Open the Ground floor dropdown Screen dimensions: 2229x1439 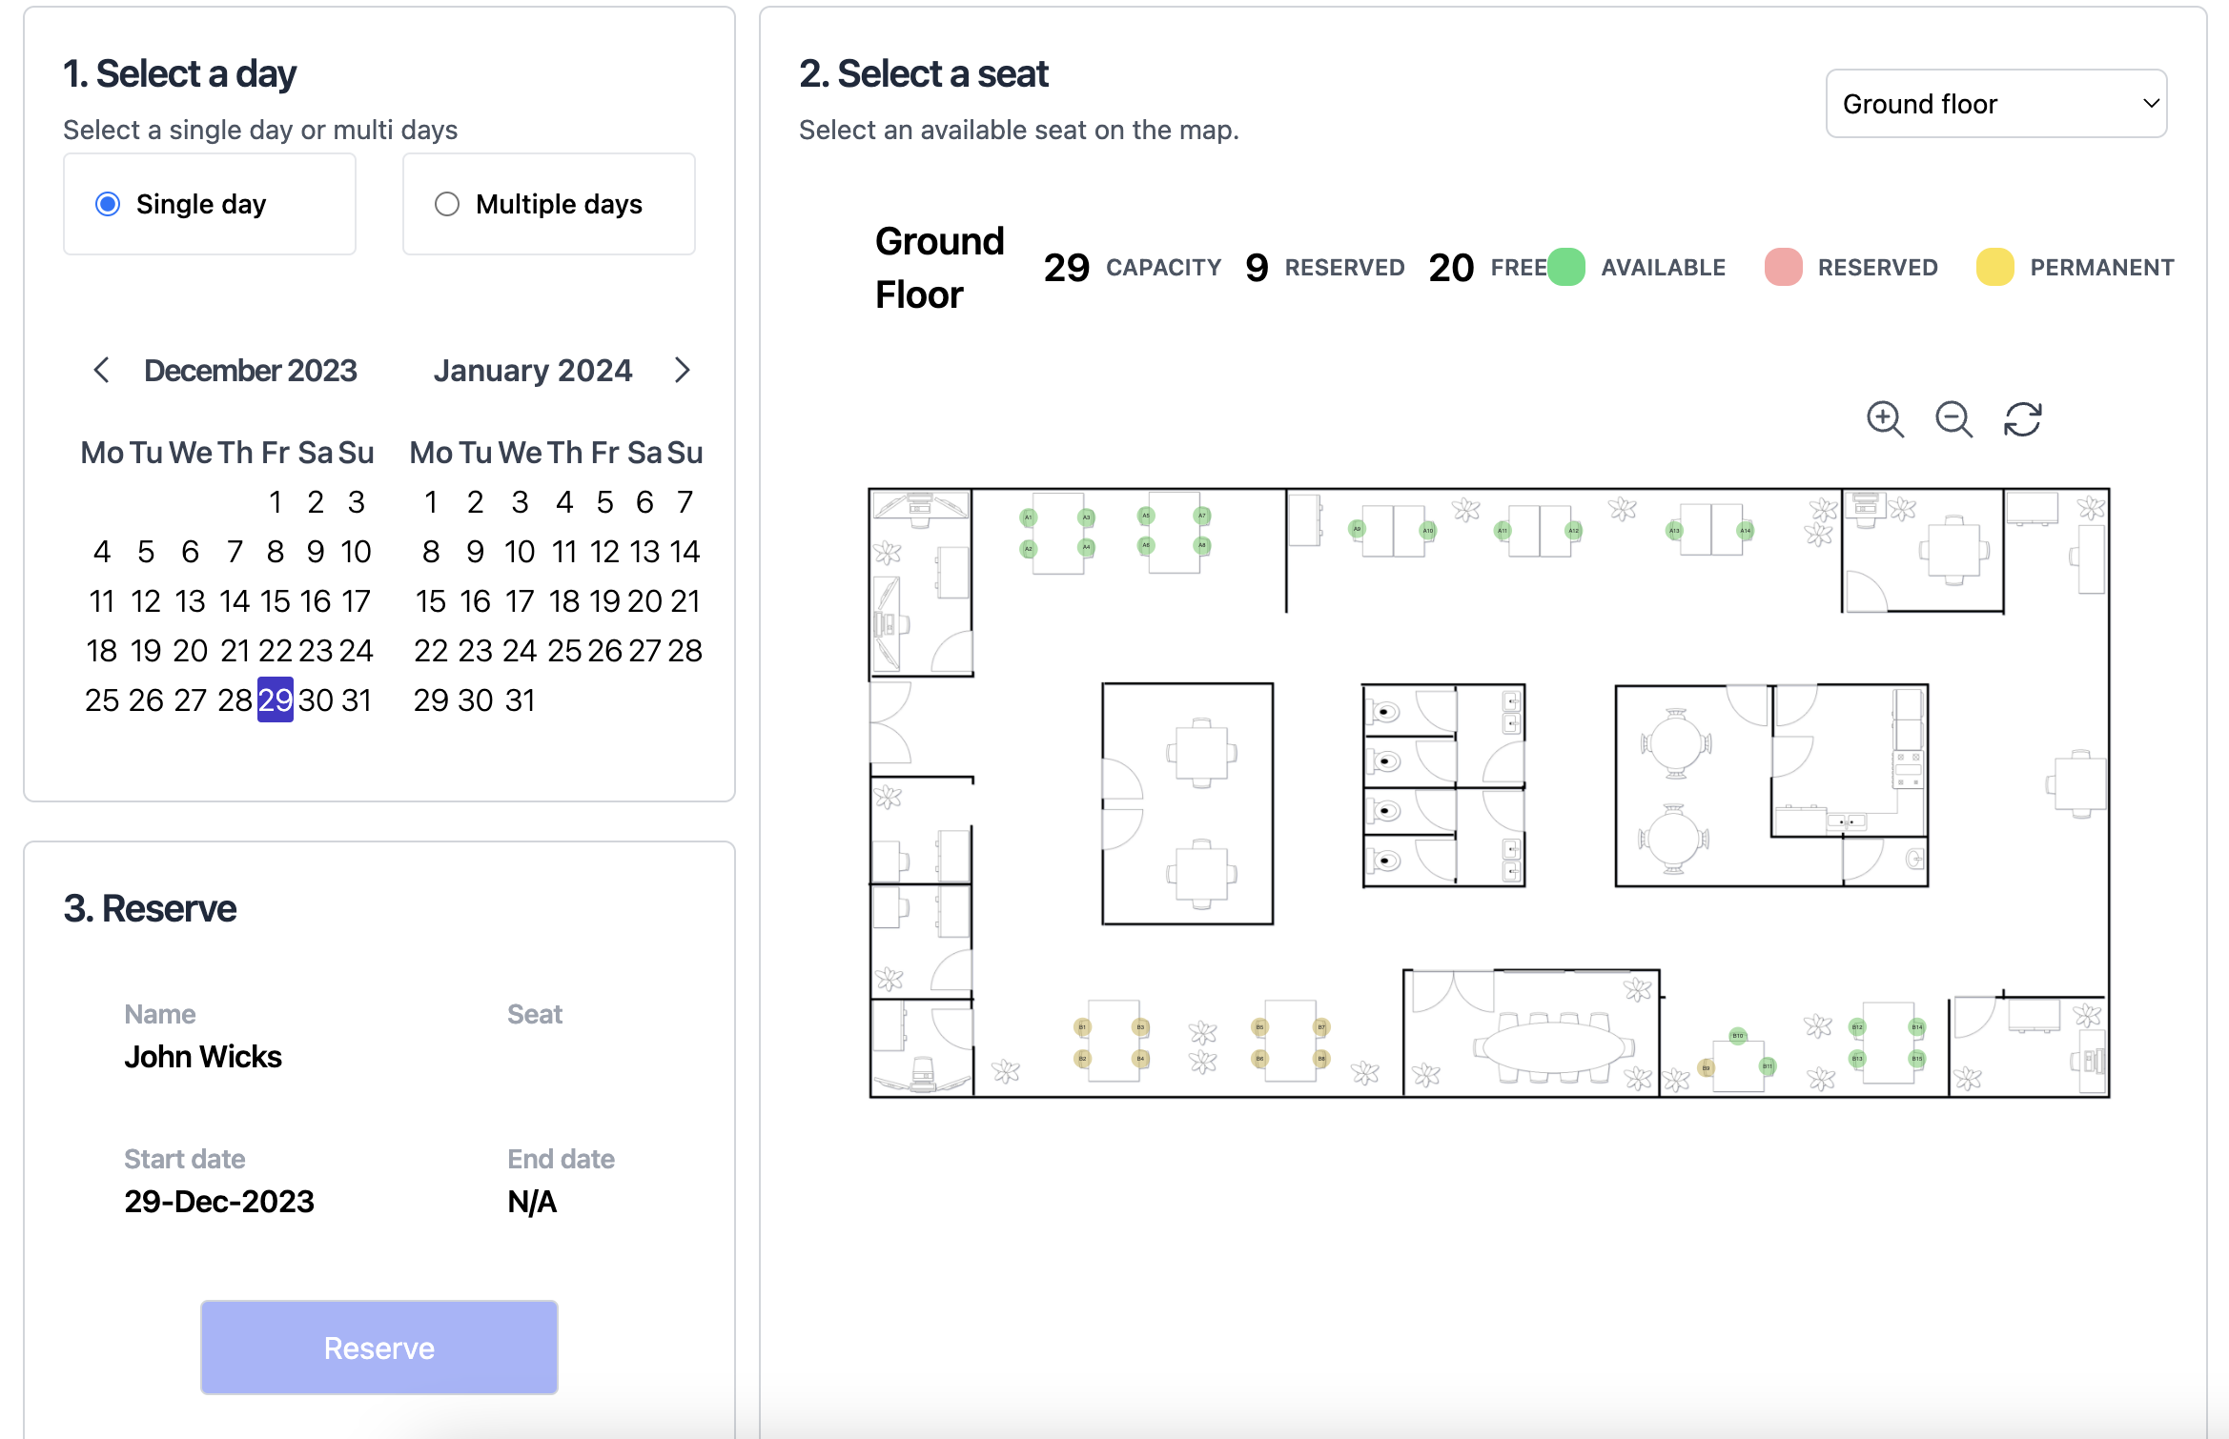click(x=1994, y=103)
